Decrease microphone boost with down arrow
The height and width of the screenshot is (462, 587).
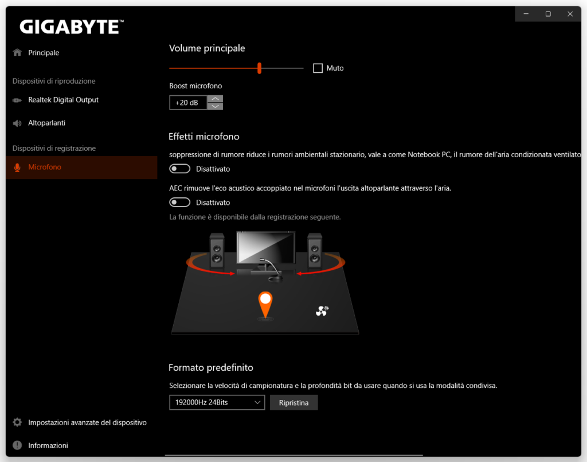tap(216, 106)
